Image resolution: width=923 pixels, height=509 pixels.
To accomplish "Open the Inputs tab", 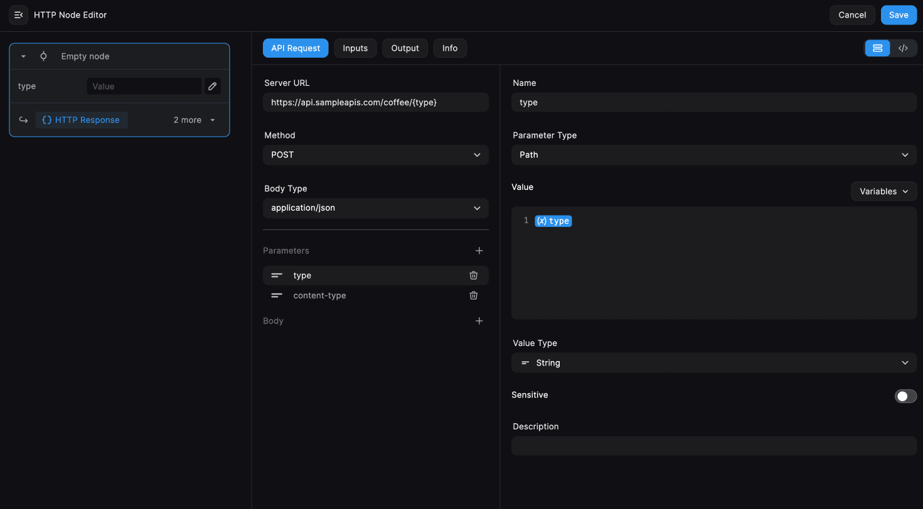I will pyautogui.click(x=355, y=48).
